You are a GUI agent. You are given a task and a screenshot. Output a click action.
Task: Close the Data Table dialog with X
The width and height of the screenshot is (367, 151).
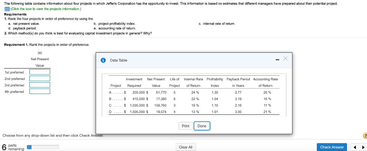point(285,58)
